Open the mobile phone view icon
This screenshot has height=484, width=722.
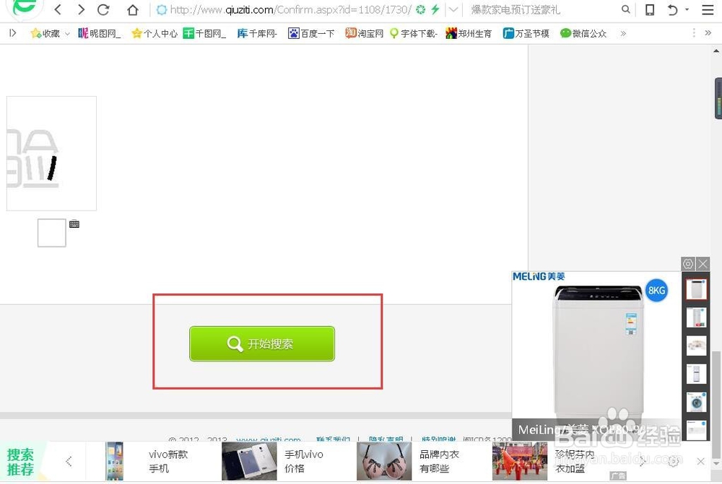[649, 10]
